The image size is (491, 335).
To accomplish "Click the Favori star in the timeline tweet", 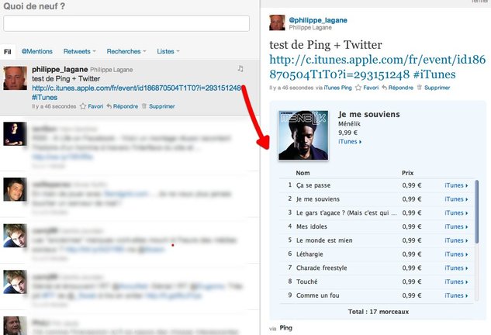I will point(92,105).
